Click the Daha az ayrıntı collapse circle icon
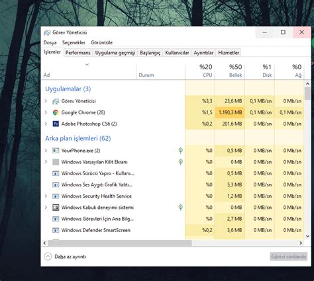 [48, 257]
